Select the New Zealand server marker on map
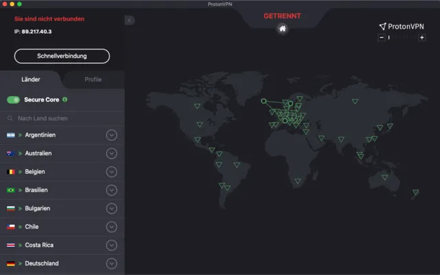This screenshot has width=440, height=275. coord(415,192)
